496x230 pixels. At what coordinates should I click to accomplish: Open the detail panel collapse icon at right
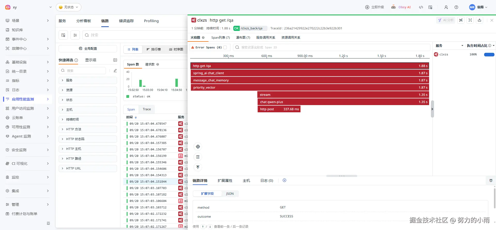(x=491, y=181)
